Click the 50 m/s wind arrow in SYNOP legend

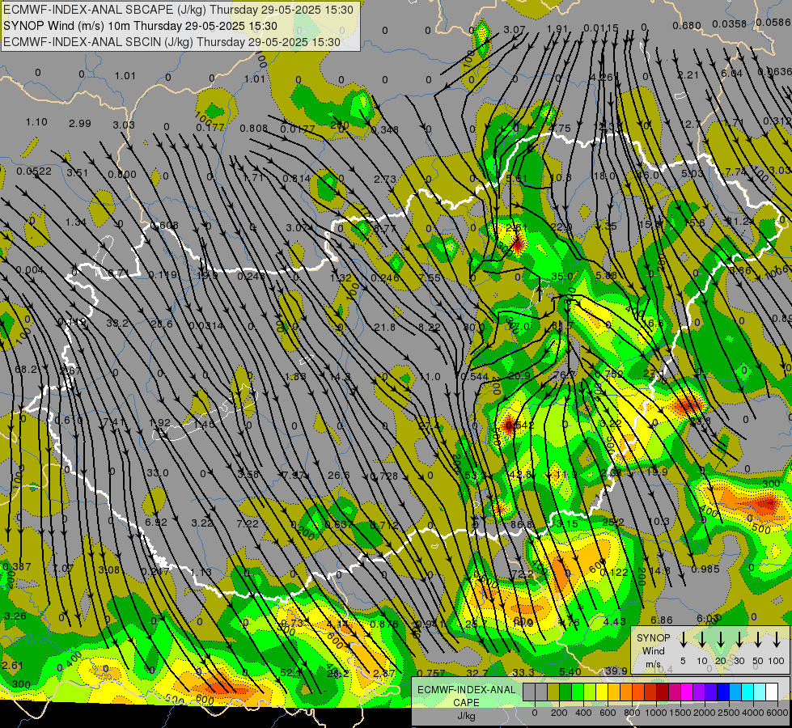coord(758,640)
